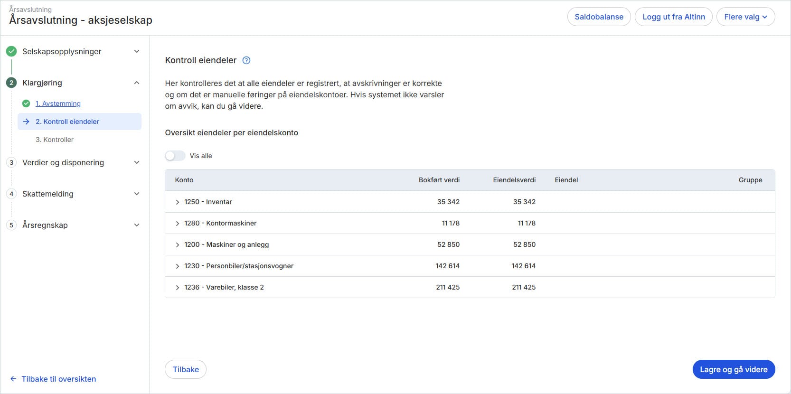Open the Flere valg dropdown
791x394 pixels.
[x=745, y=17]
